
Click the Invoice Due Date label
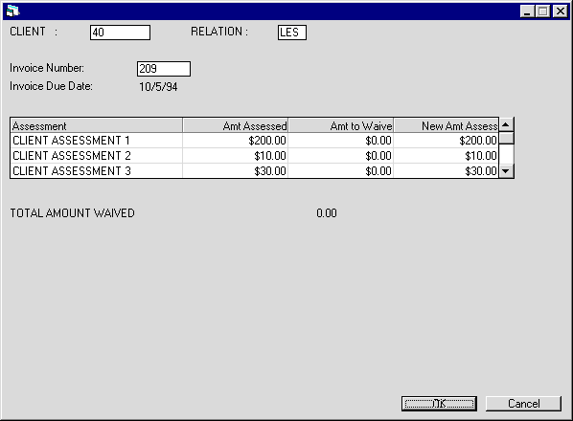click(x=51, y=86)
